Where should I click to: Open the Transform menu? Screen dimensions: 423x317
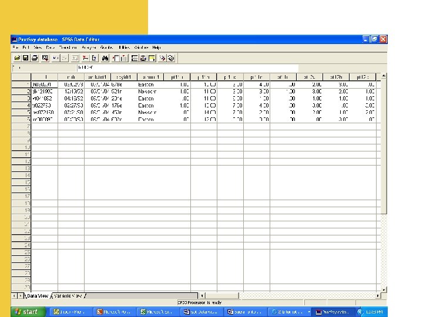click(68, 48)
